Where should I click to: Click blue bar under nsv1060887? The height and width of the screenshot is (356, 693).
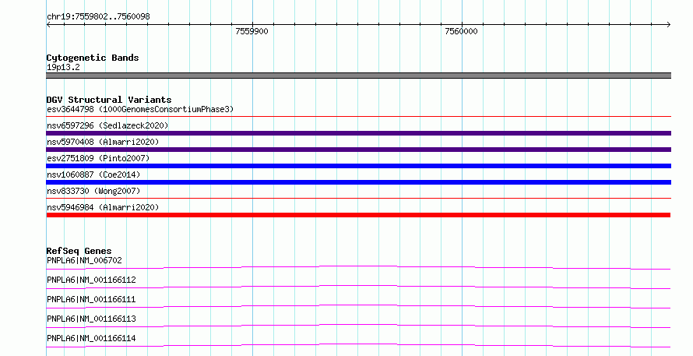358,182
